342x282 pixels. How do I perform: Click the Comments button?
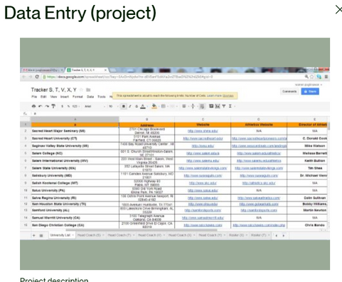pos(289,92)
